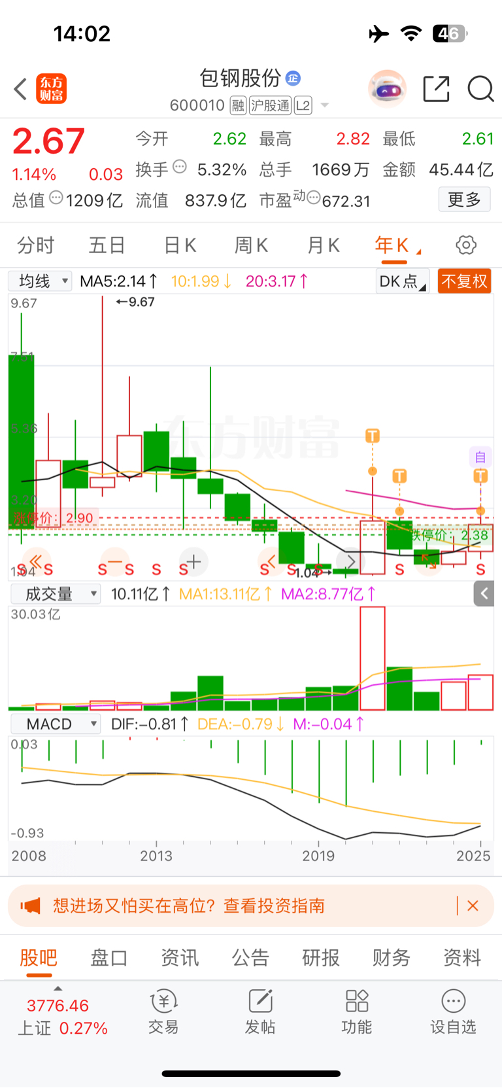This screenshot has height=1088, width=502.
Task: Tap the S marker below 2025 candle
Action: coord(480,570)
